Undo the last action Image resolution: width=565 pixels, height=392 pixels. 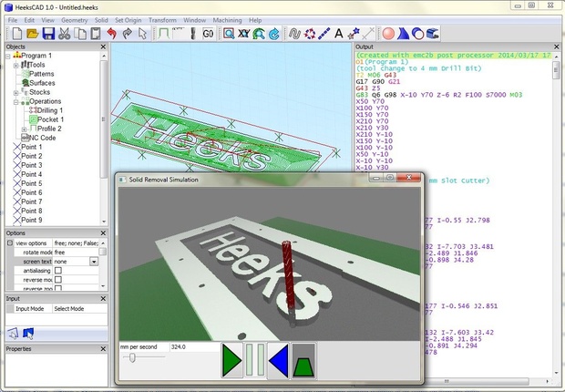tap(112, 34)
